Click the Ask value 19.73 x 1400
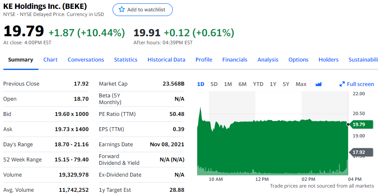 [x=72, y=129]
